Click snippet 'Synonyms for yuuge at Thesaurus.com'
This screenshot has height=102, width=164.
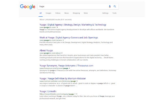tap(78, 72)
